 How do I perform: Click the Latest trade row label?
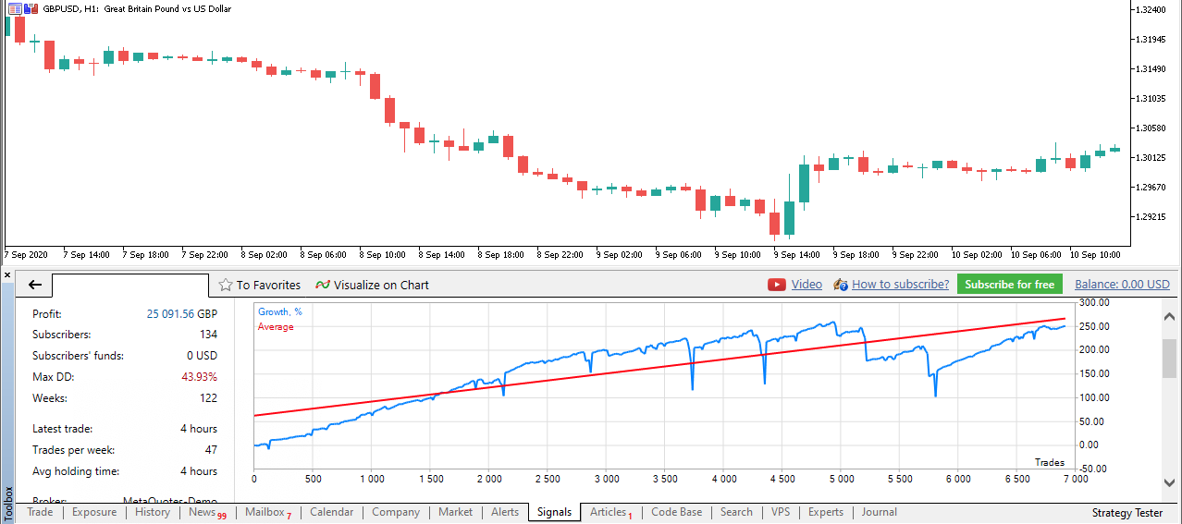[x=62, y=429]
